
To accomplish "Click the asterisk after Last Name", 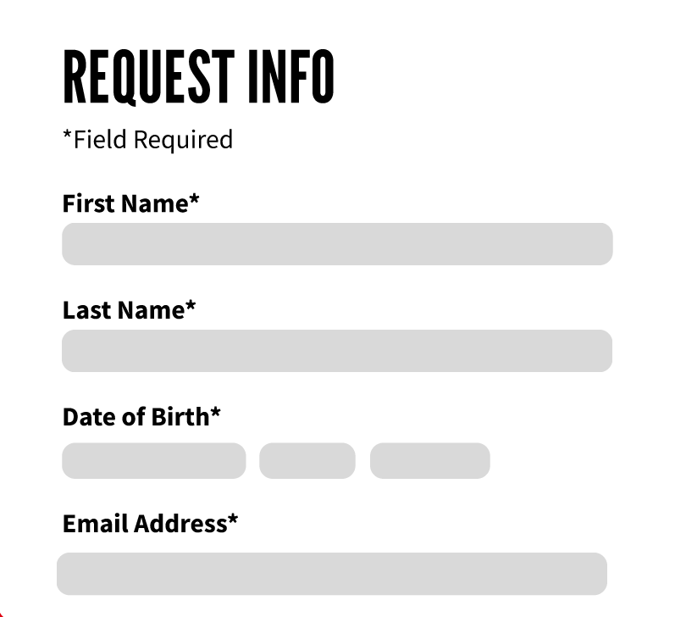I will (191, 307).
